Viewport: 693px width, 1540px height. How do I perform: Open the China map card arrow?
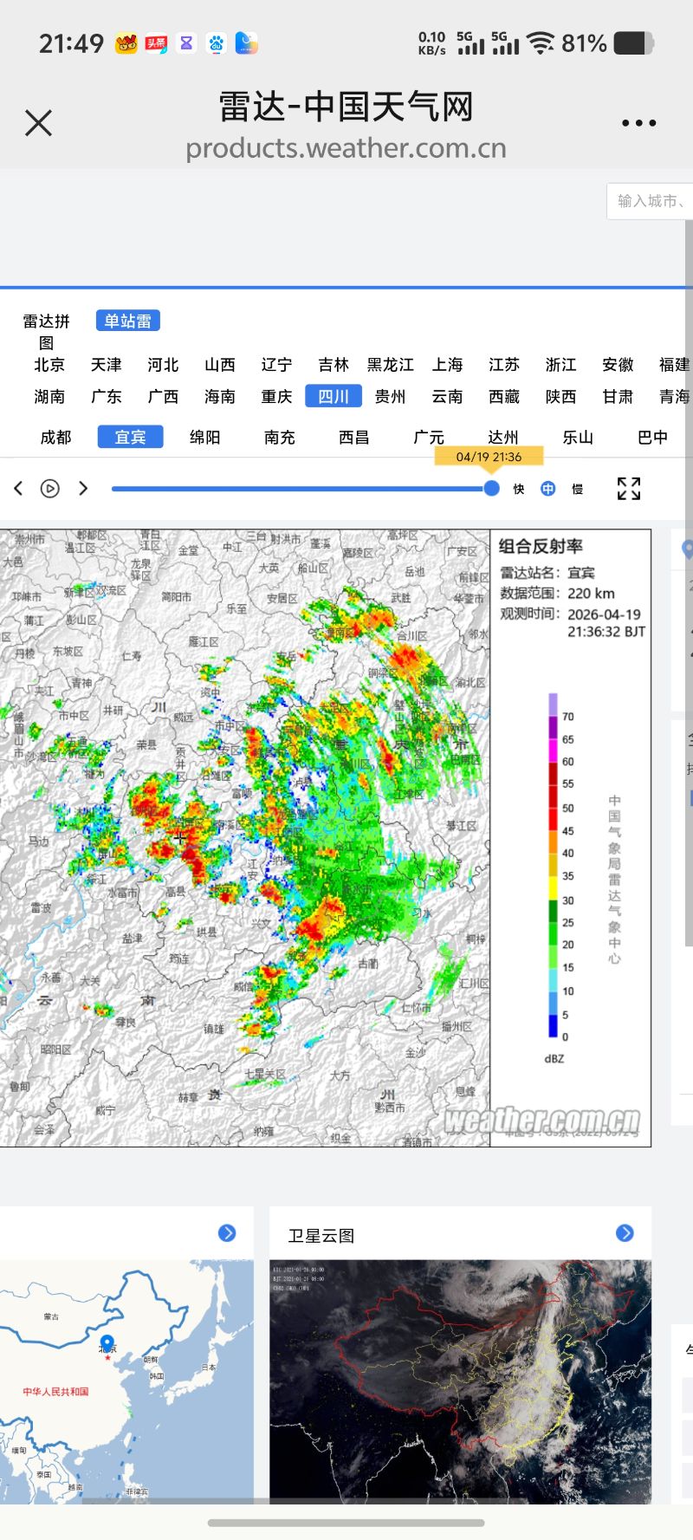227,1233
